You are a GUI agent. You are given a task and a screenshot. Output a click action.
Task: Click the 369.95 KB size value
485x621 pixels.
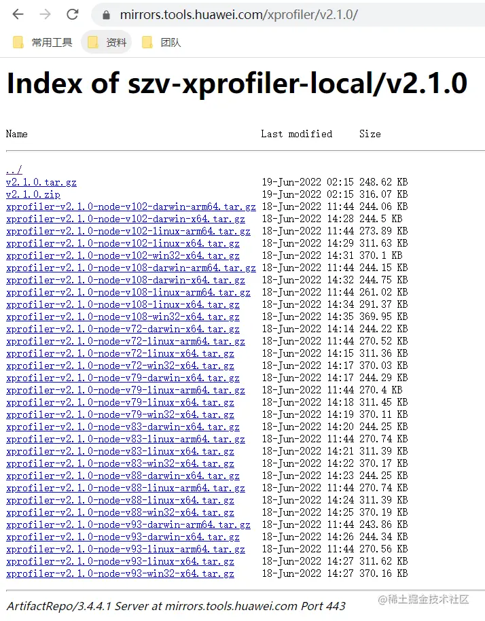[383, 317]
